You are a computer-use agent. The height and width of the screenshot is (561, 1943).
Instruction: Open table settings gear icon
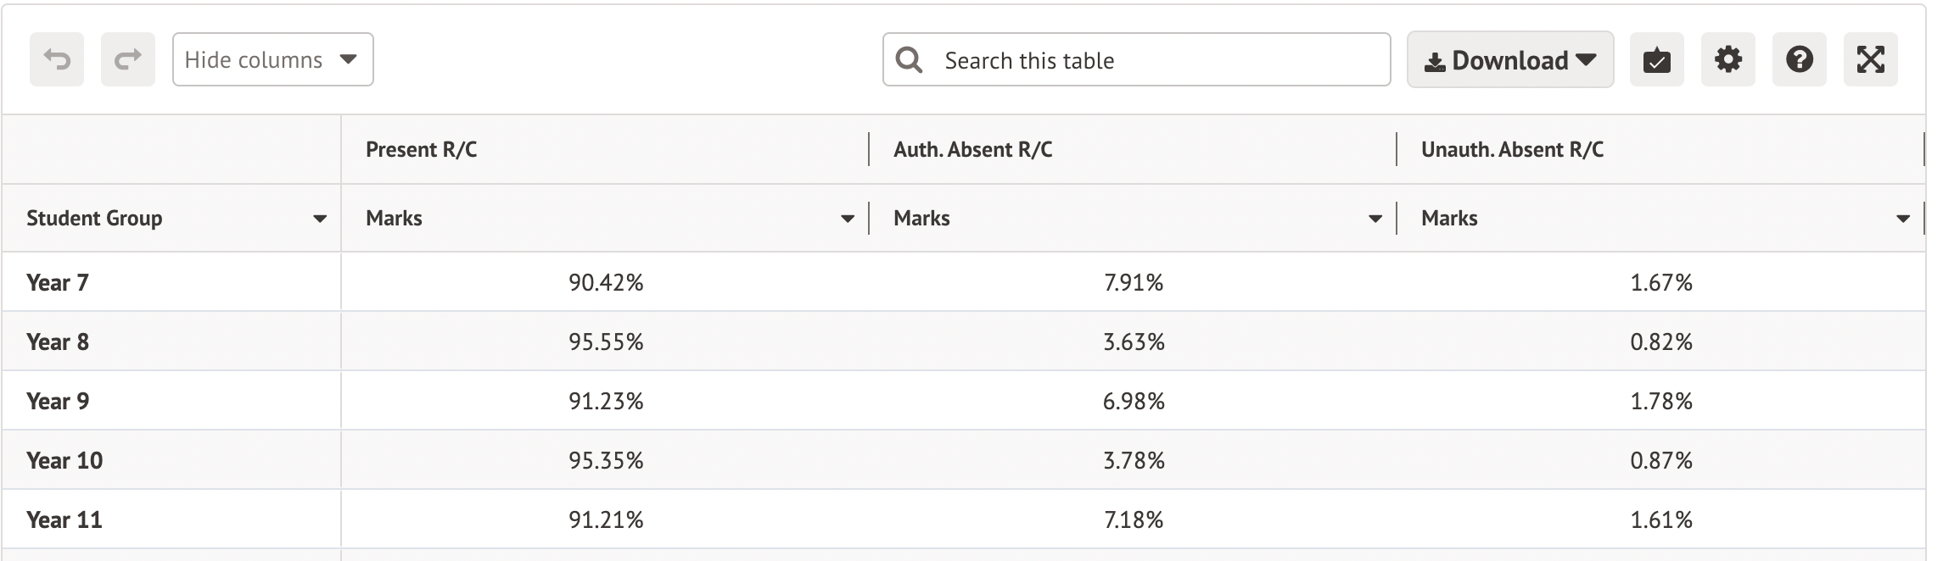(x=1727, y=59)
